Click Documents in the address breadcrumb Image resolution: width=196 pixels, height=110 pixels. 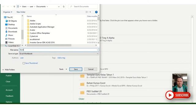41,7
